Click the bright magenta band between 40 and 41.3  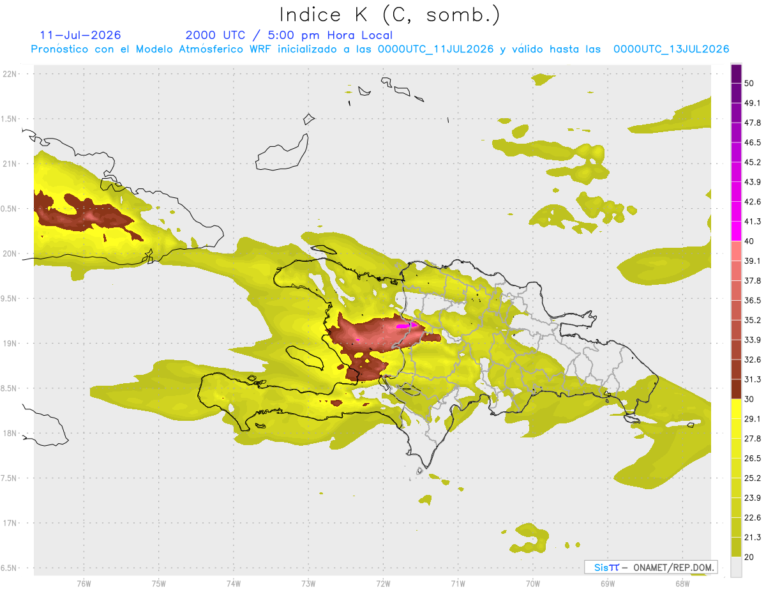point(736,231)
